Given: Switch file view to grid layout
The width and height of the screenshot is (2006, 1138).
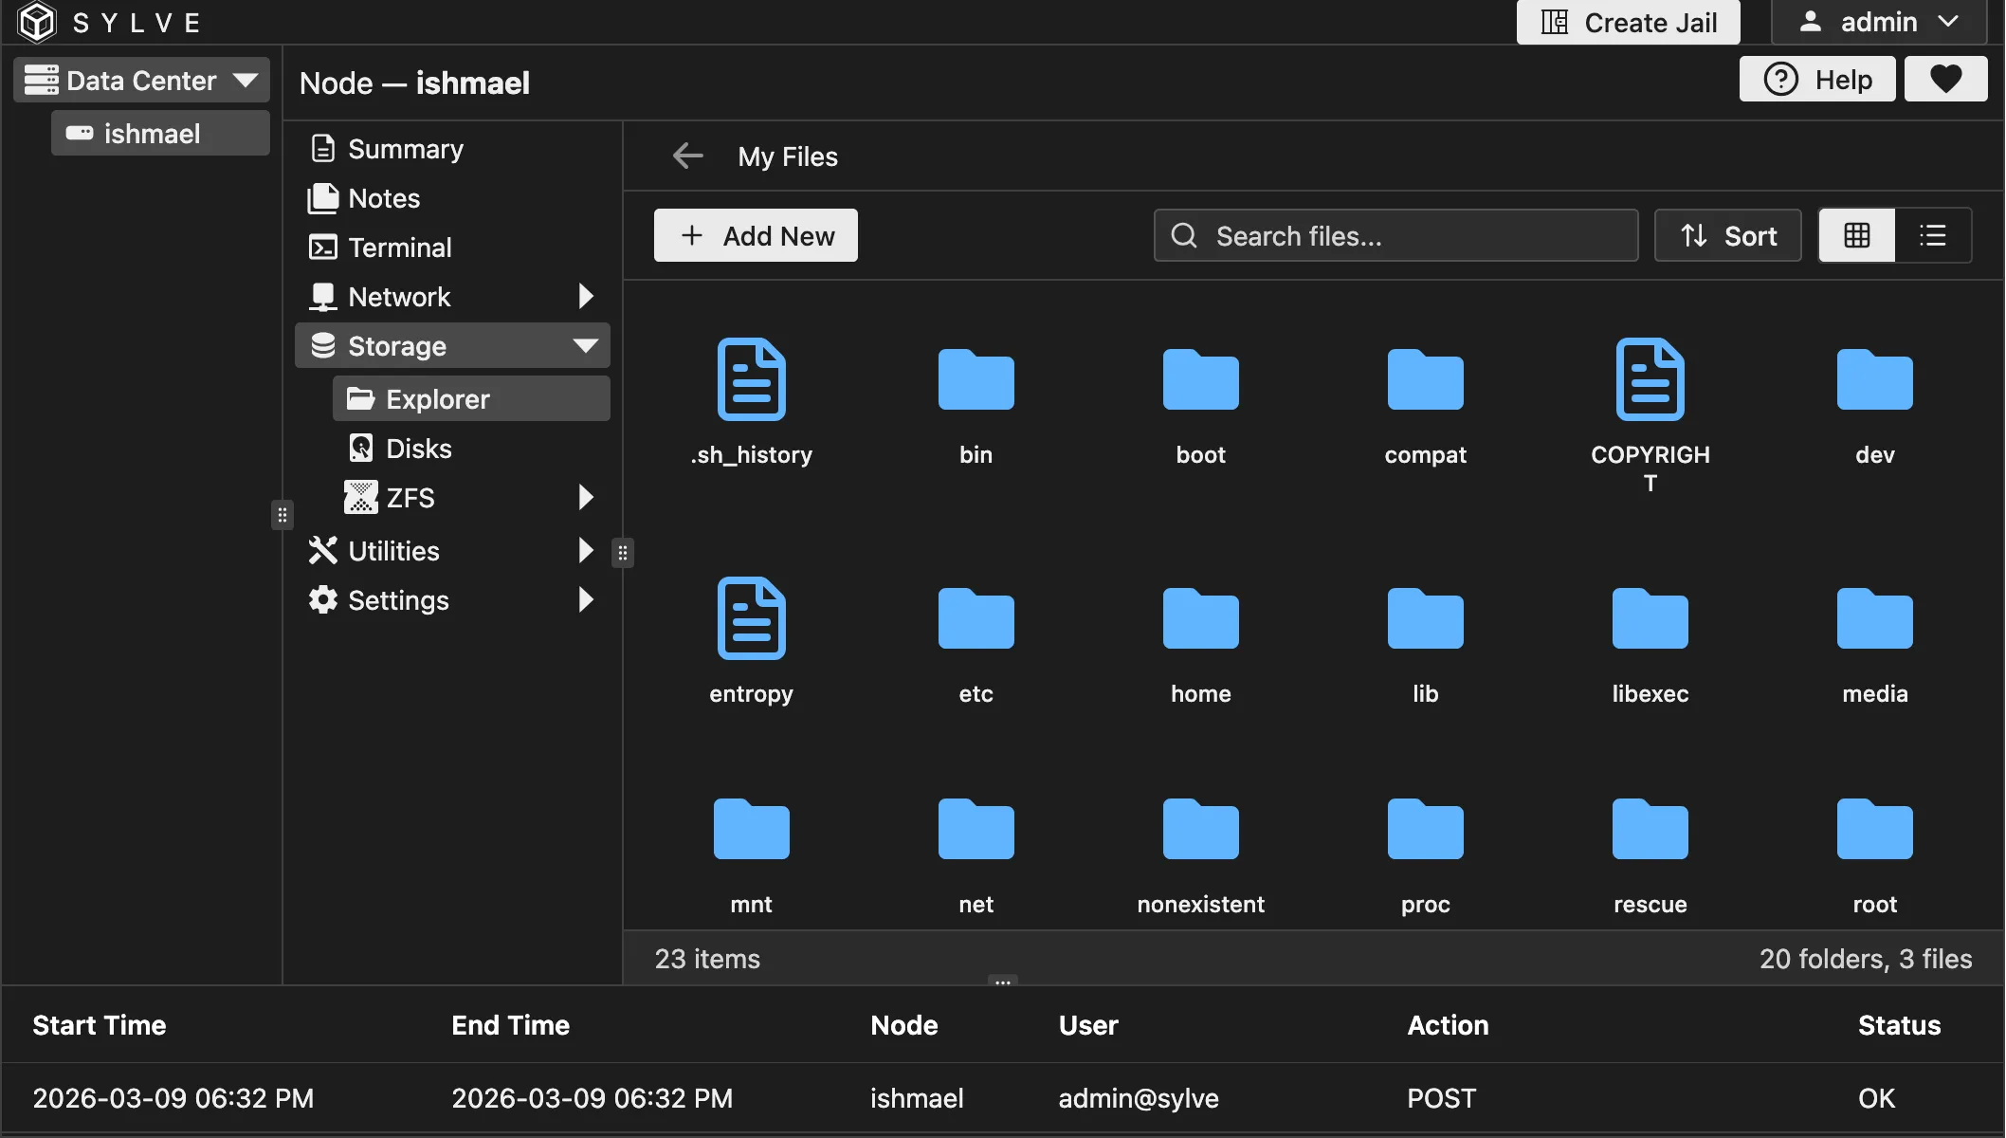Looking at the screenshot, I should (1855, 235).
